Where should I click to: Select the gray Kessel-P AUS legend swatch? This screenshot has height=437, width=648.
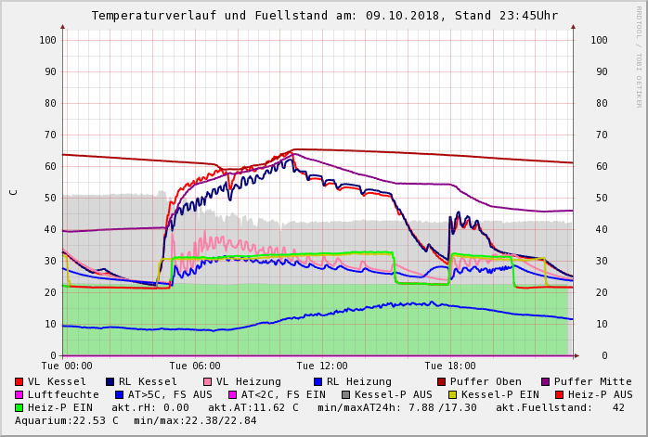click(x=345, y=395)
